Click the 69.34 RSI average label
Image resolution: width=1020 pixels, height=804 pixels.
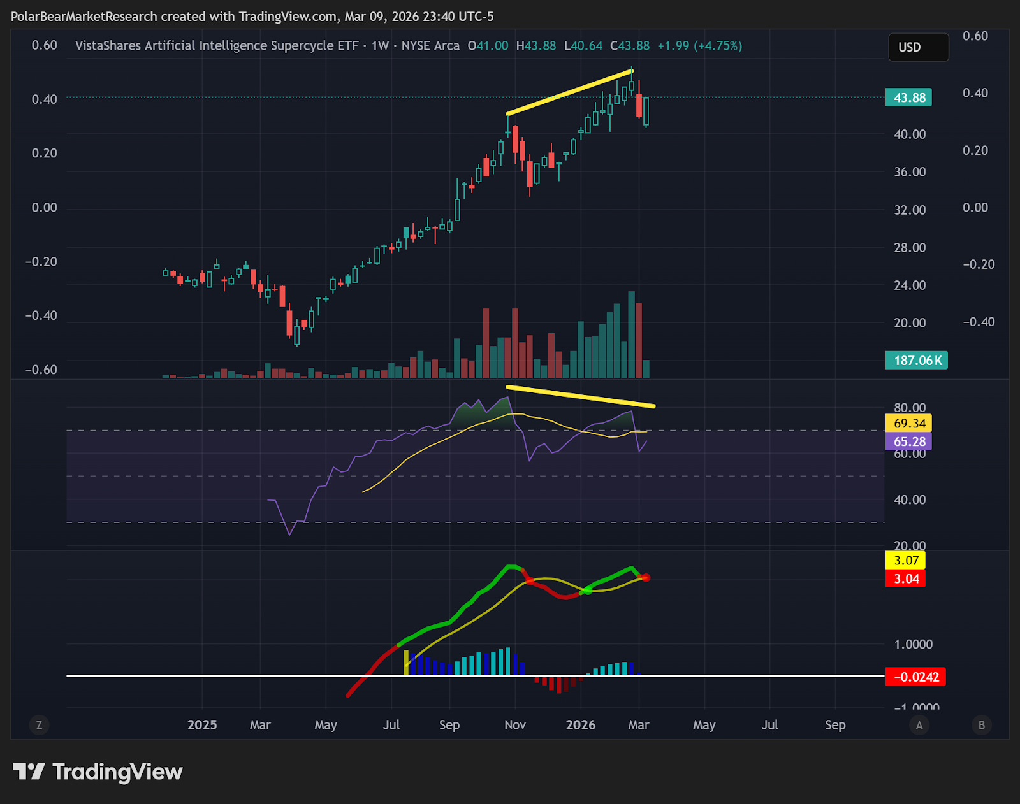[x=909, y=423]
